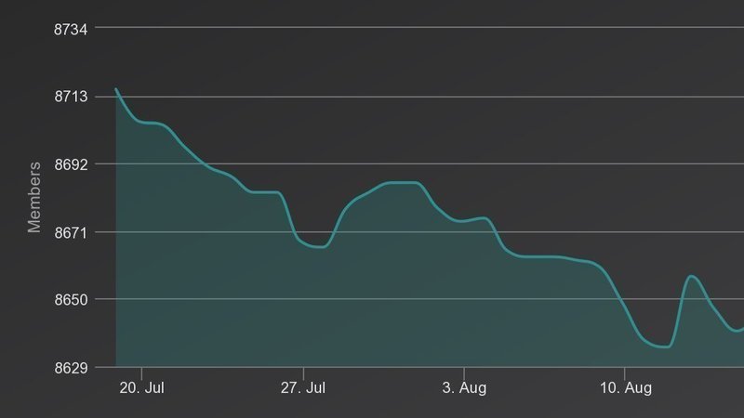Image resolution: width=744 pixels, height=418 pixels.
Task: Select the '10. Aug' date label
Action: pyautogui.click(x=625, y=388)
